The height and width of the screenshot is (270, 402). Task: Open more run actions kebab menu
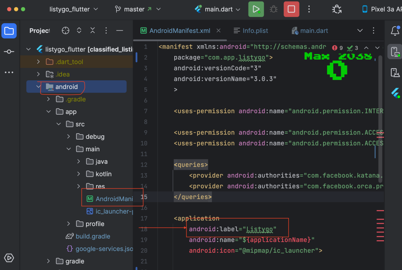pos(309,9)
